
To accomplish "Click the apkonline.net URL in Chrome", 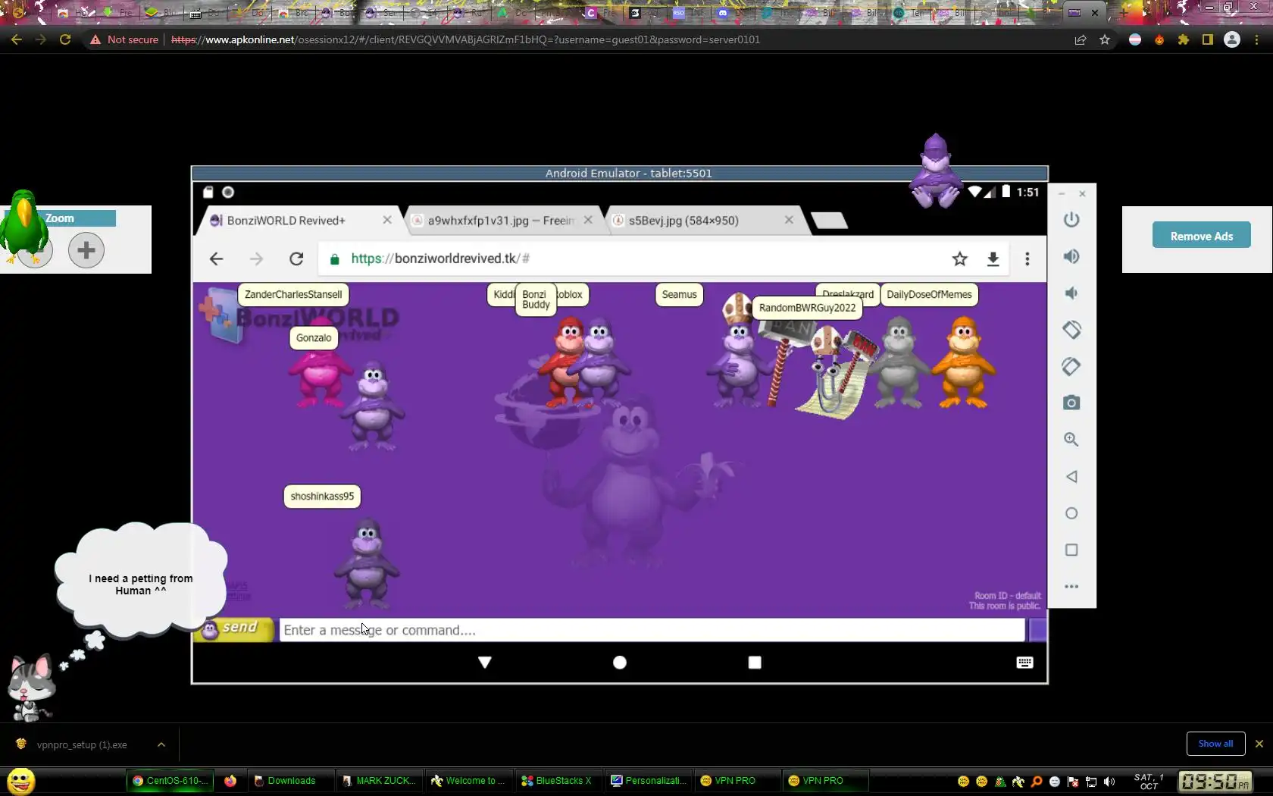I will click(465, 39).
